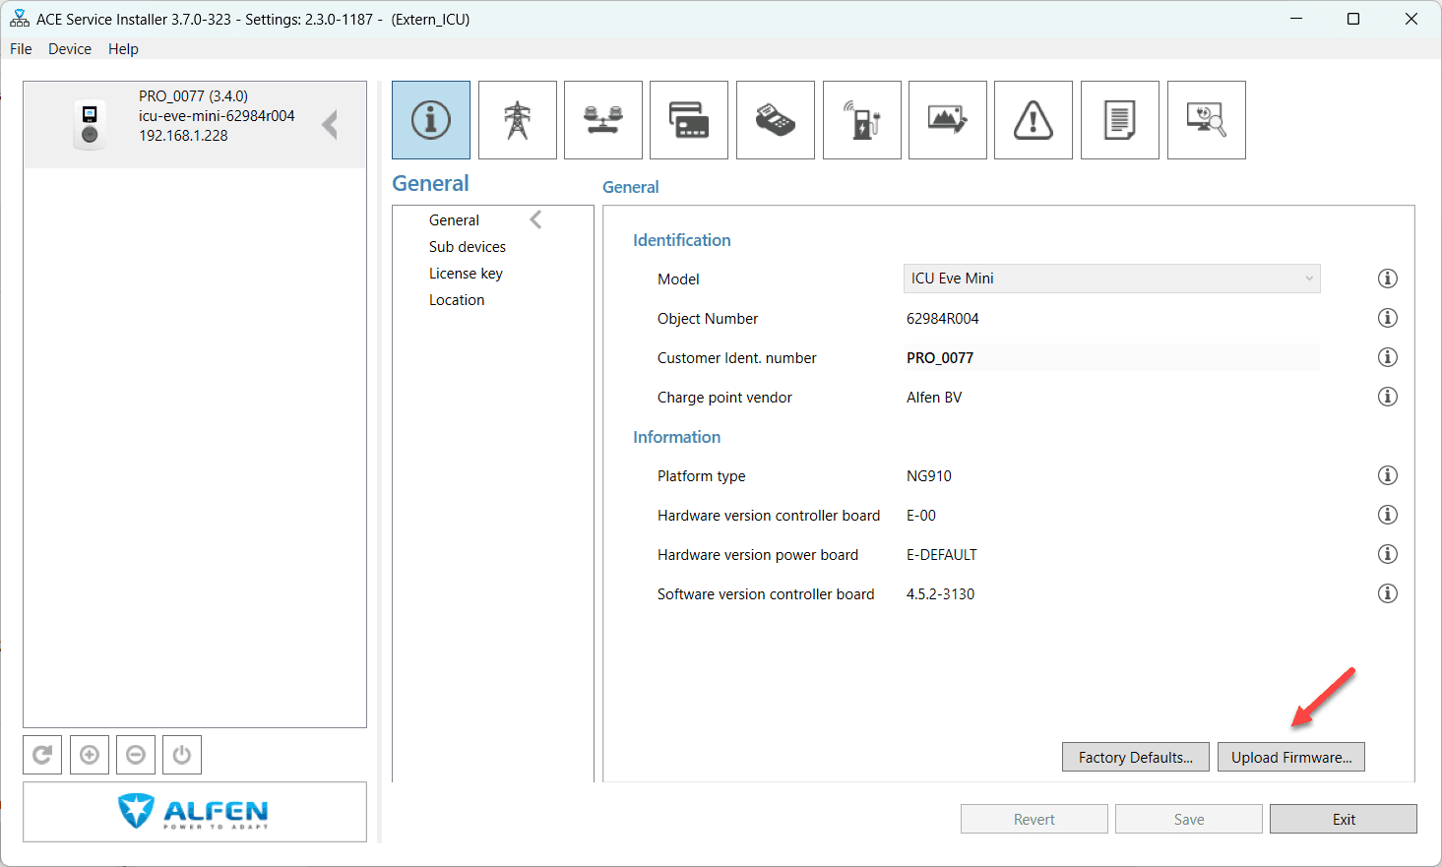Collapse the PRO_0077 device arrow
Screen dimensions: 1442x867
[330, 125]
